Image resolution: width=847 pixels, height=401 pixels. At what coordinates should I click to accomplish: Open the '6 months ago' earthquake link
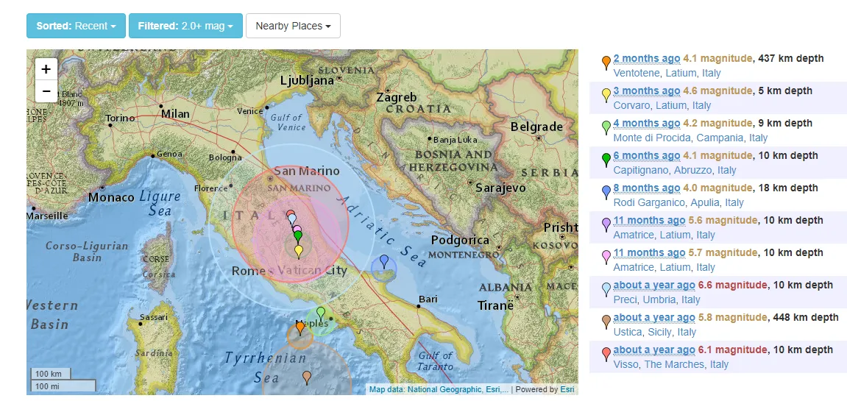click(x=647, y=156)
